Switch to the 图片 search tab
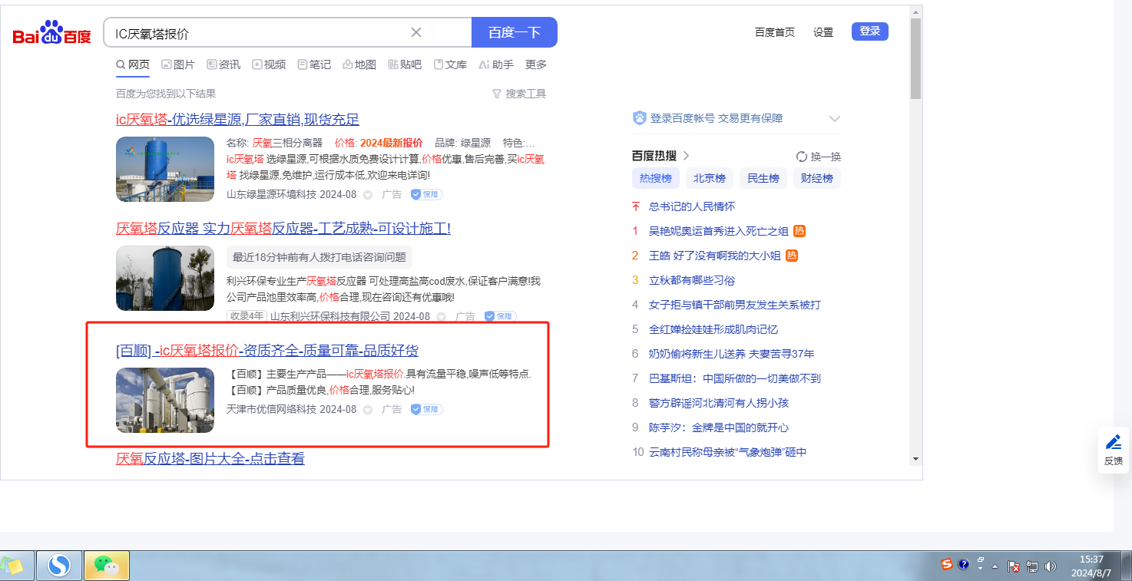The width and height of the screenshot is (1132, 581). (178, 64)
